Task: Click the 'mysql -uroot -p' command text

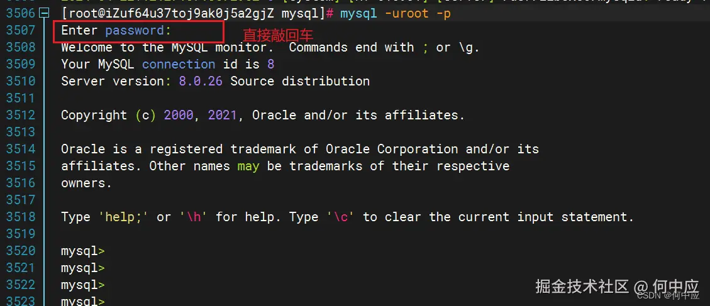Action: click(x=396, y=14)
